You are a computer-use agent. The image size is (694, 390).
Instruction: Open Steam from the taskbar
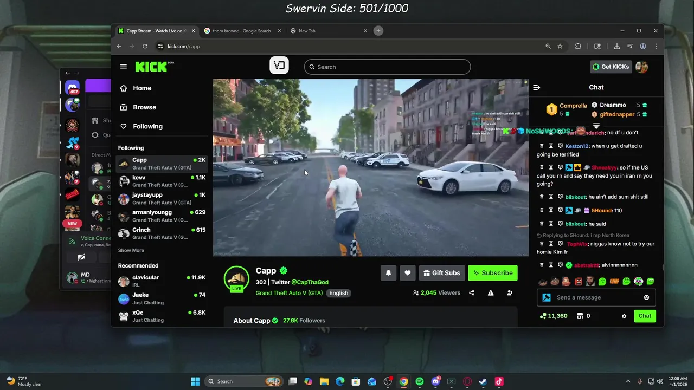click(483, 381)
